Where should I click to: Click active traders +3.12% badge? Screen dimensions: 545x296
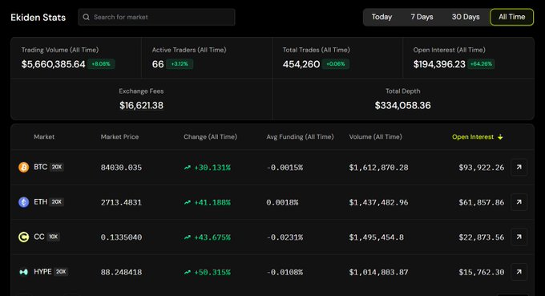pos(180,64)
